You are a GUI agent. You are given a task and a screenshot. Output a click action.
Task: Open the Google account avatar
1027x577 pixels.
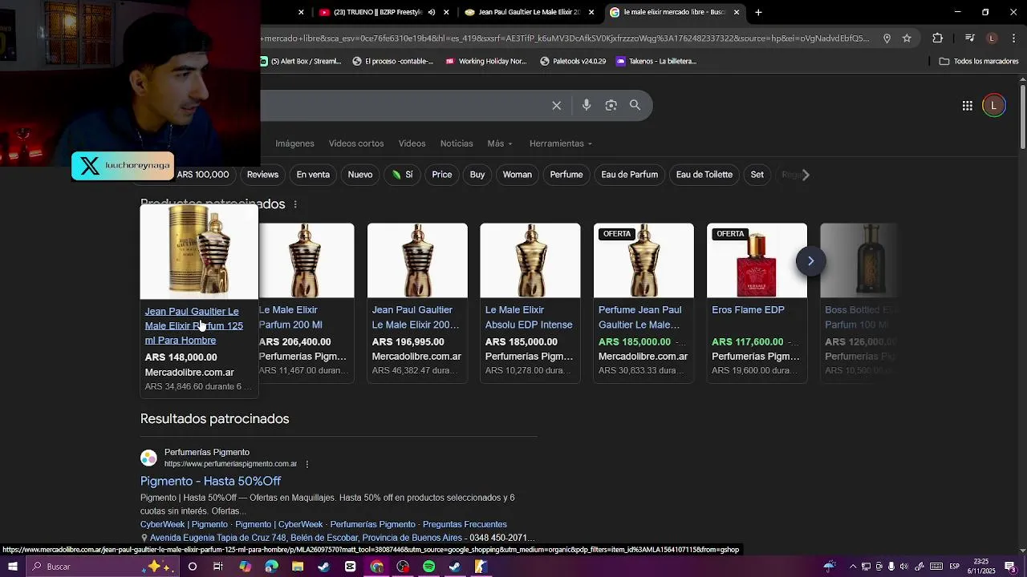993,106
